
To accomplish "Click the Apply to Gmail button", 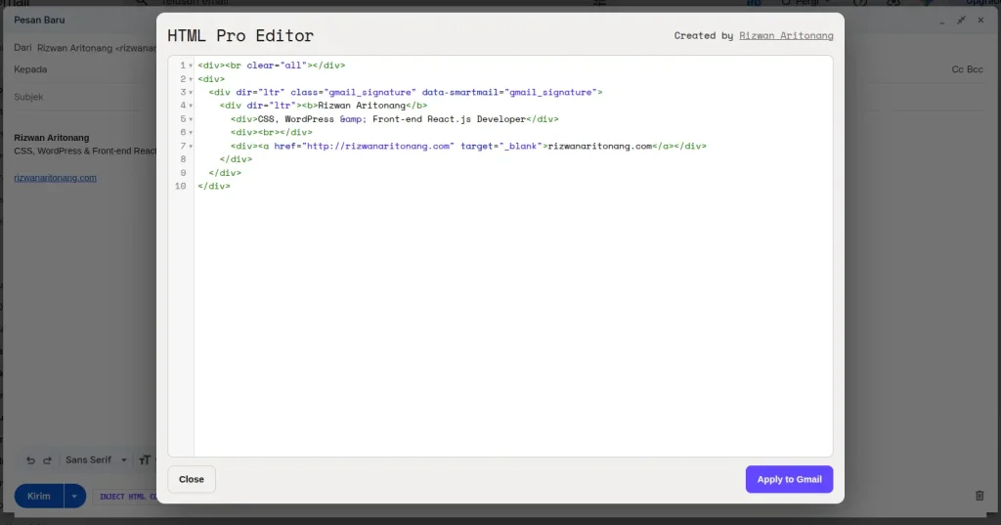I will (789, 479).
